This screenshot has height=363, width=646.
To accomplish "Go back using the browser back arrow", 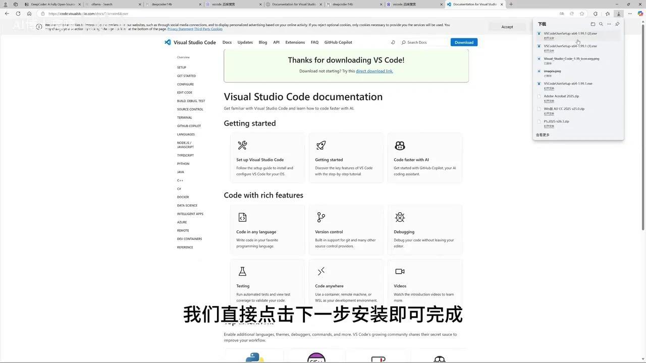I will (7, 14).
